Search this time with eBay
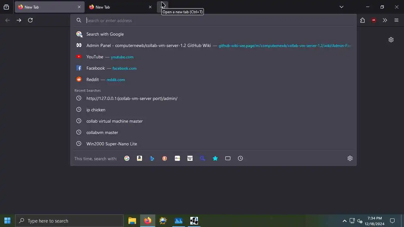 pyautogui.click(x=177, y=158)
